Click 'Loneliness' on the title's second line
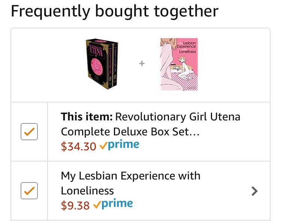Image resolution: width=281 pixels, height=221 pixels. (87, 190)
